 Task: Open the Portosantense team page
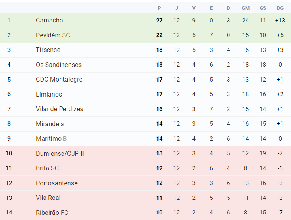pyautogui.click(x=57, y=183)
